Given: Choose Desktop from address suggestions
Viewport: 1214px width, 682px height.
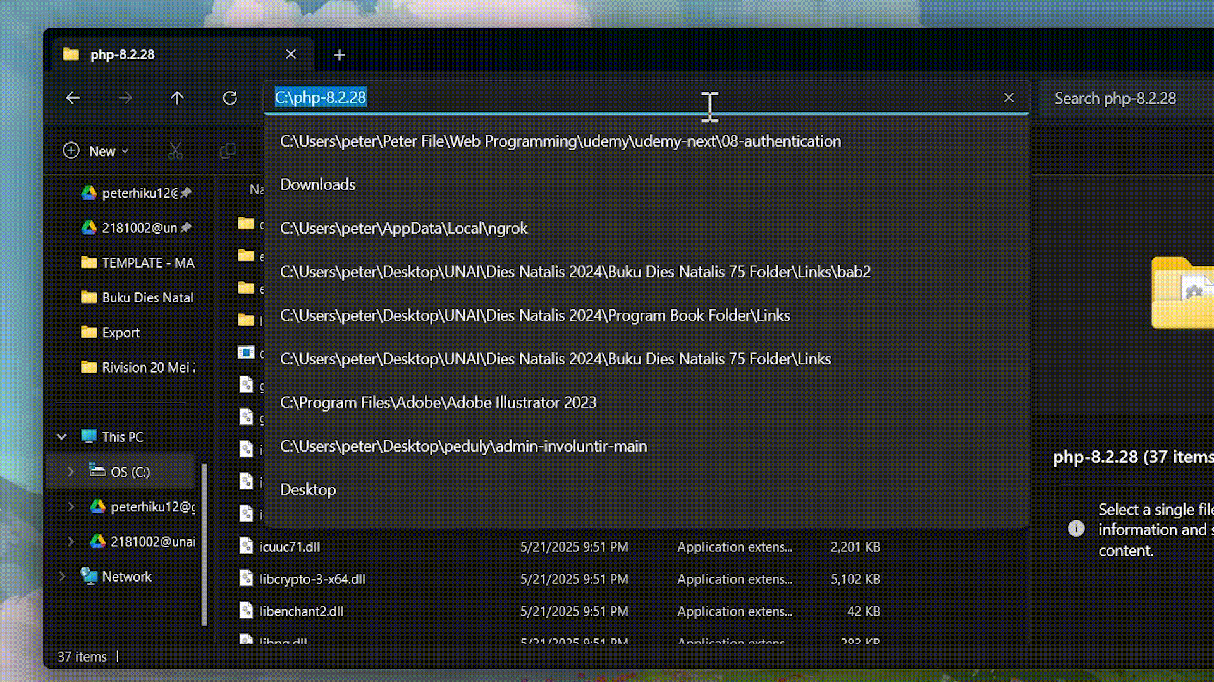Looking at the screenshot, I should [x=646, y=489].
